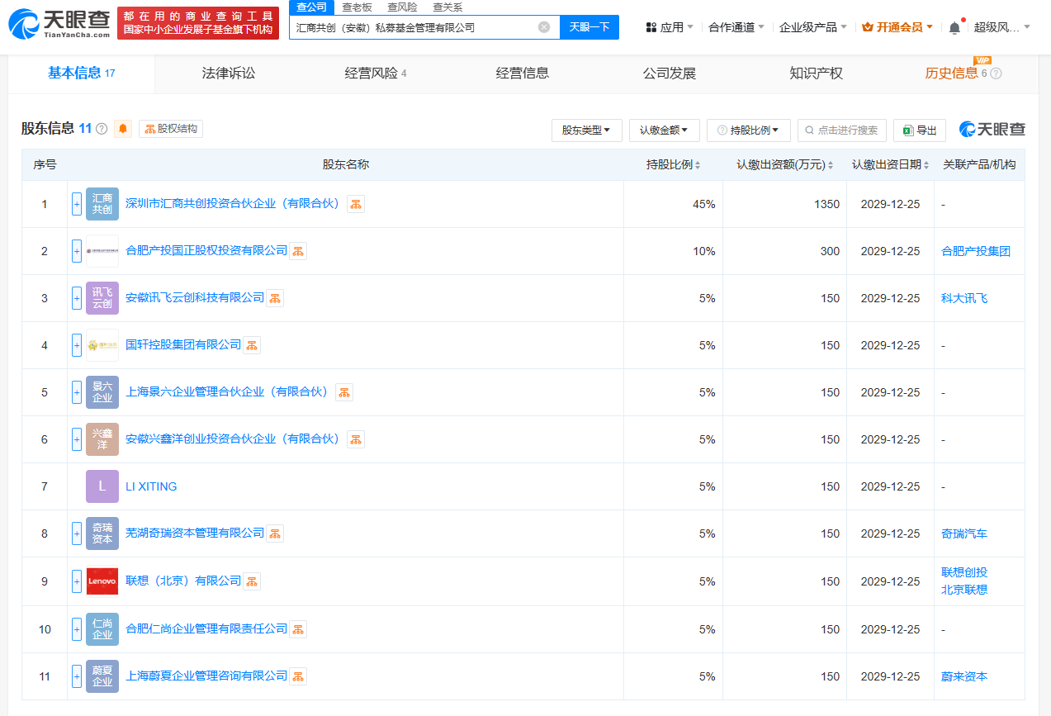Open equity structure icon for 合肥仁尚企业管理有限责任公司
The width and height of the screenshot is (1051, 716).
(x=298, y=629)
